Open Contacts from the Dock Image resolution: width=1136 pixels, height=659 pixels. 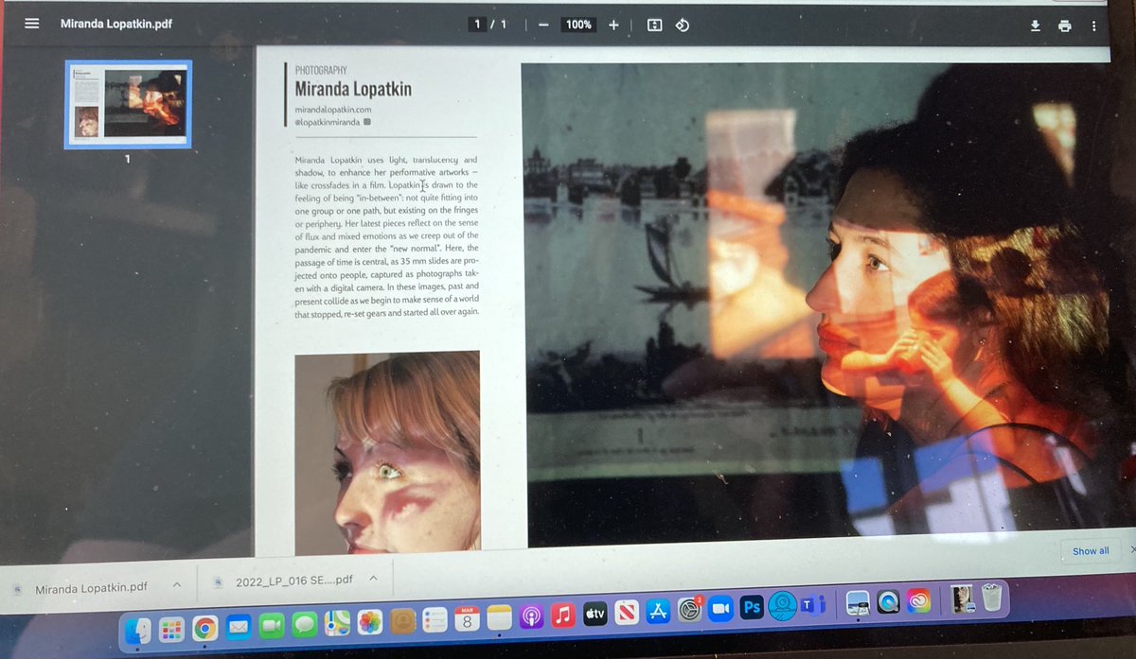click(402, 621)
